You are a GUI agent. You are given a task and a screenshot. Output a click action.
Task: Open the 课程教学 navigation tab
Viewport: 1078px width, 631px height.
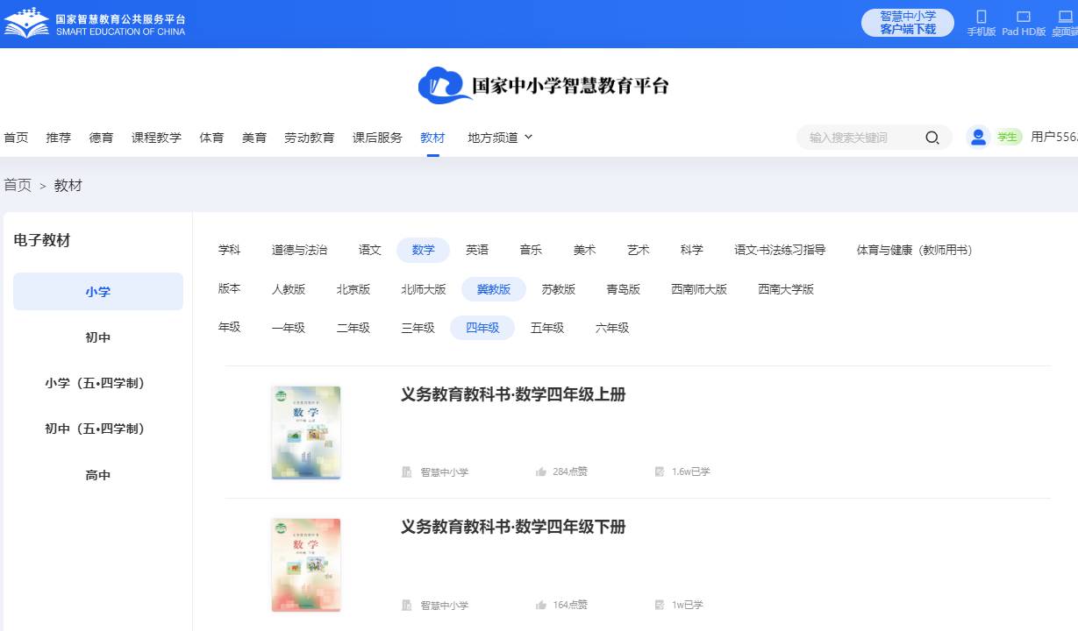156,138
